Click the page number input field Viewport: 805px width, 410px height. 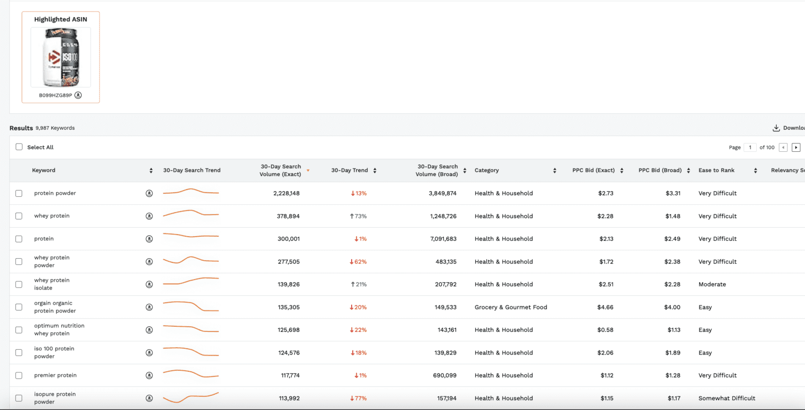[x=749, y=147]
